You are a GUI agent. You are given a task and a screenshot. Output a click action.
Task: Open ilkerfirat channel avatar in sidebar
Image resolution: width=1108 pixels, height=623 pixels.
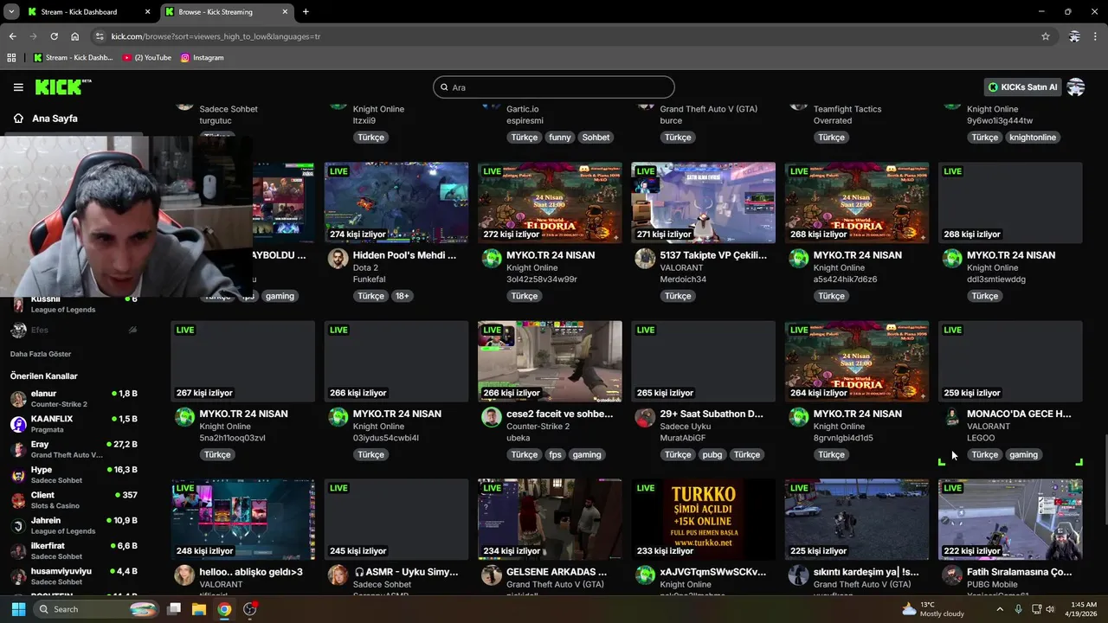pyautogui.click(x=18, y=551)
